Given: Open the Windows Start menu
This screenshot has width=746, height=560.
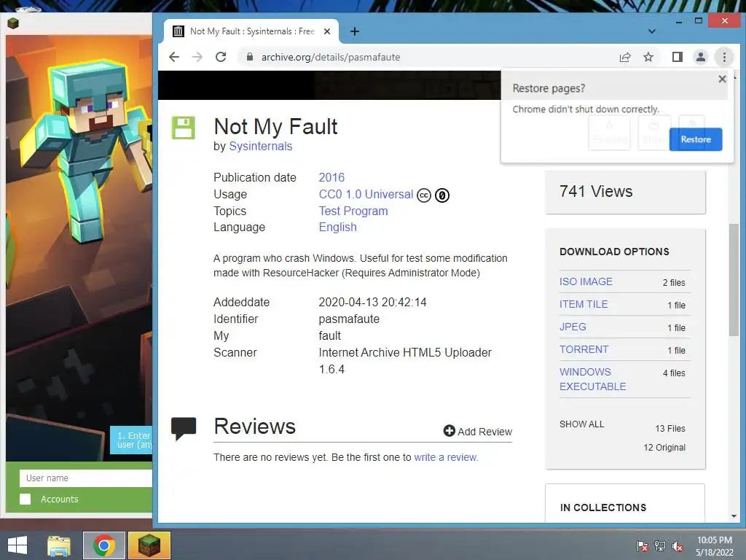Looking at the screenshot, I should pyautogui.click(x=17, y=545).
